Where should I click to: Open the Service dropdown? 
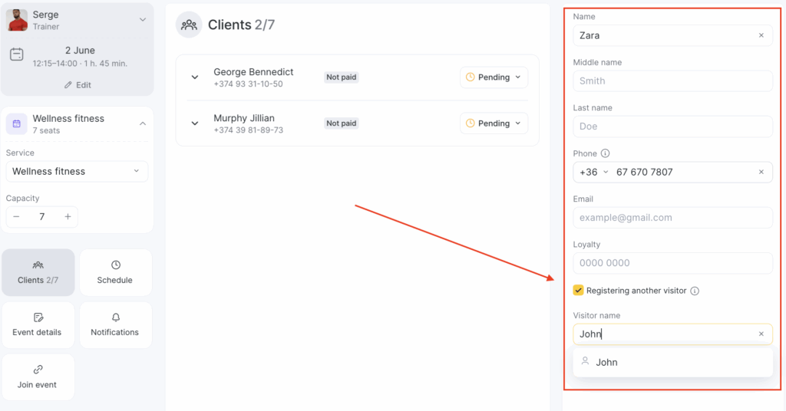coord(77,171)
